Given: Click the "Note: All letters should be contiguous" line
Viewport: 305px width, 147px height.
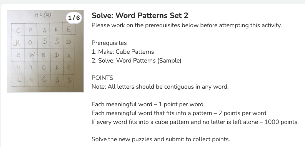Looking at the screenshot, I should [x=160, y=87].
